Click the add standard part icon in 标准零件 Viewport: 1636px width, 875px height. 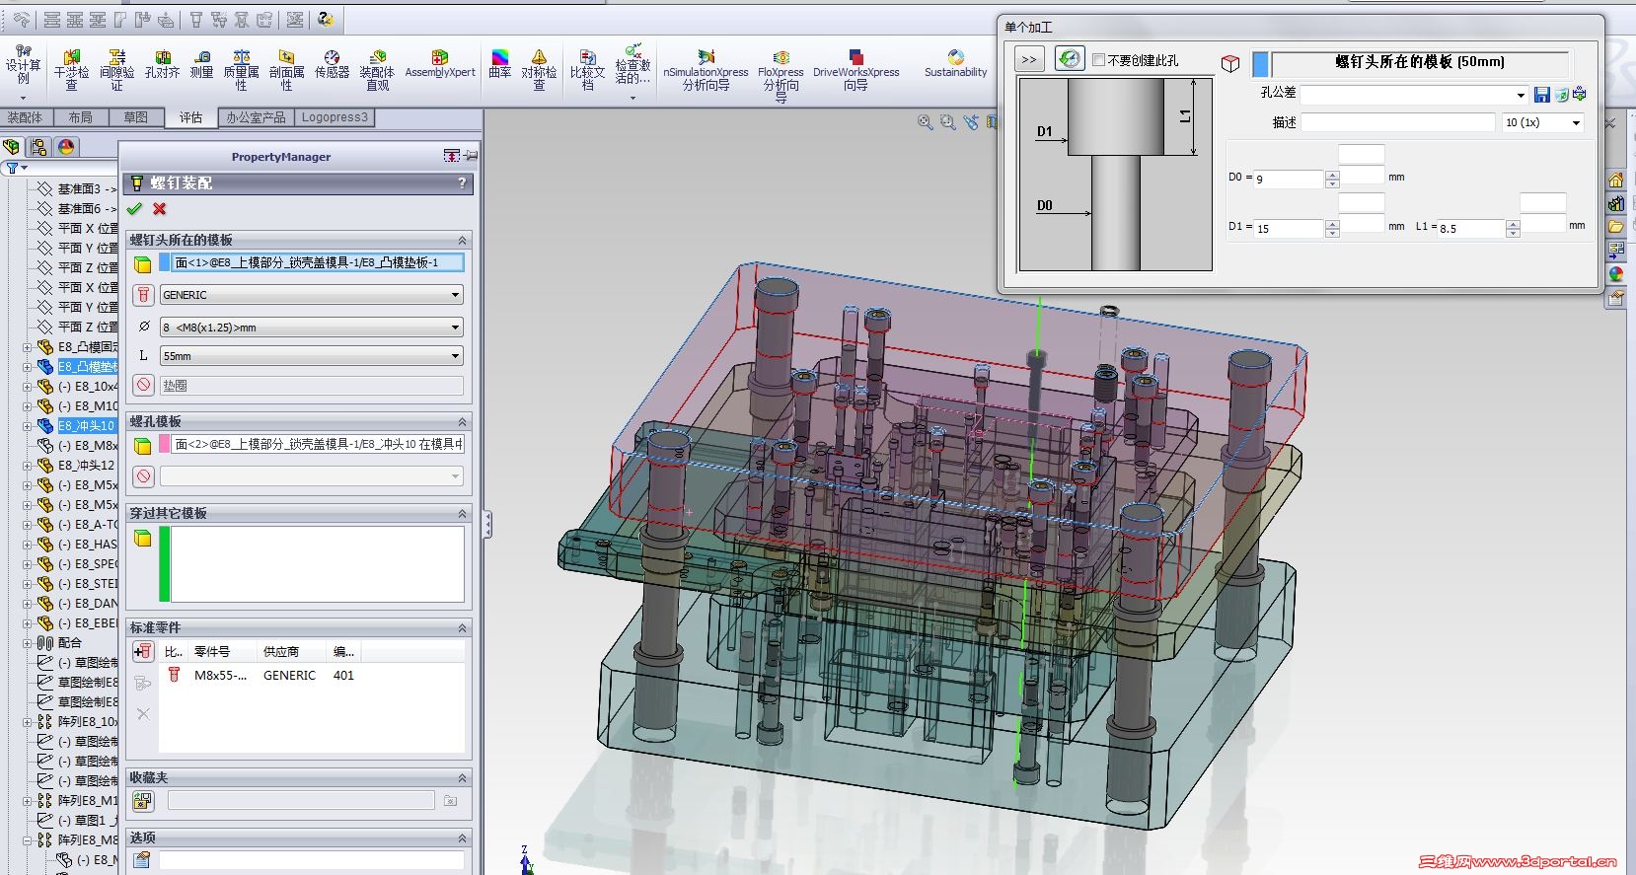pos(143,651)
